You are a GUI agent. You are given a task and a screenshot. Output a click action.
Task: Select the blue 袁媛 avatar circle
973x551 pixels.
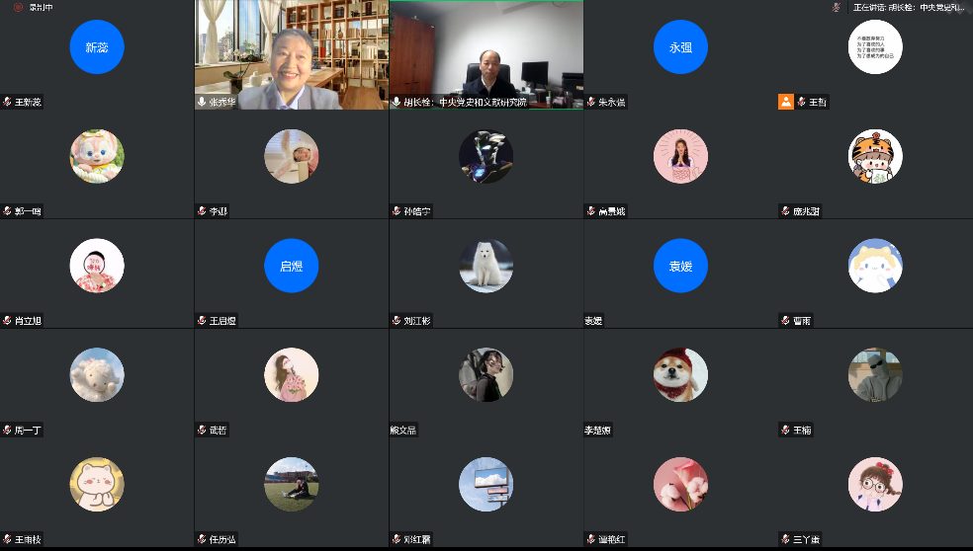pos(680,266)
